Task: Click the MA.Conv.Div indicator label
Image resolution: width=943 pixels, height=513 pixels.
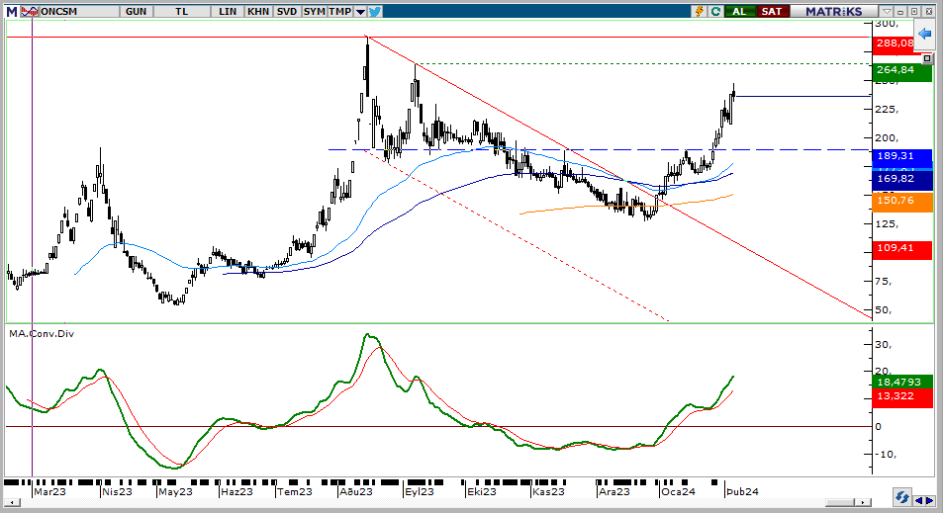Action: (x=42, y=333)
